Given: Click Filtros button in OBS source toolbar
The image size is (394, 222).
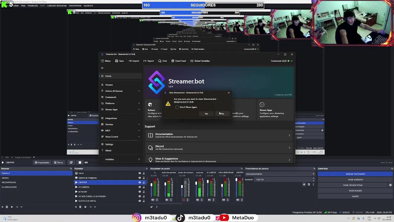Looking at the screenshot, I should (58, 162).
